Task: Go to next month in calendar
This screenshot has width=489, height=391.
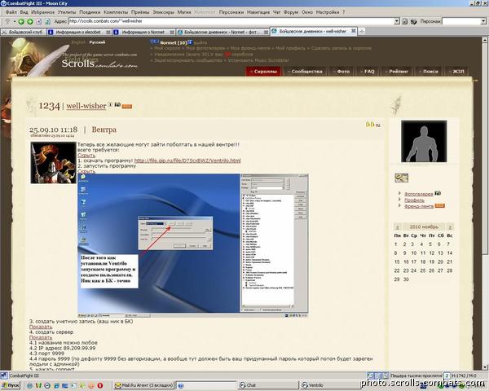Action: pyautogui.click(x=450, y=227)
